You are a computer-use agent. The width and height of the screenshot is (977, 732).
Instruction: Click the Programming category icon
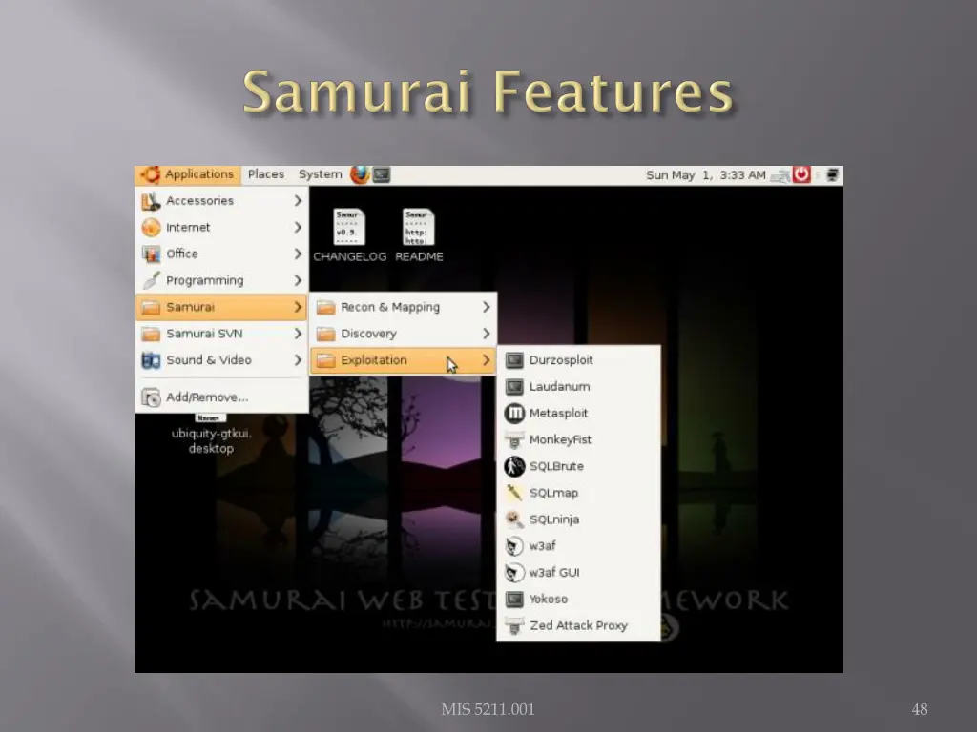(x=151, y=281)
